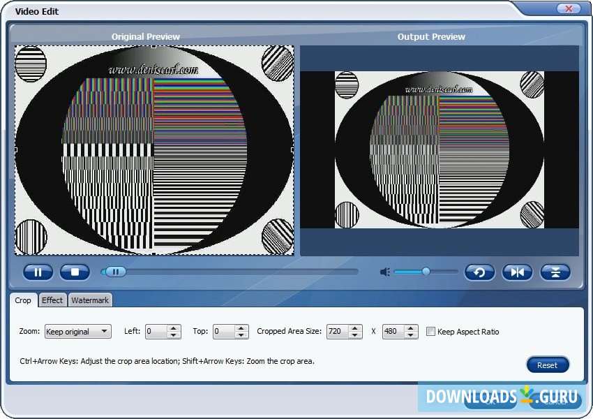
Task: Decrease the cropped area height 480
Action: pyautogui.click(x=411, y=335)
